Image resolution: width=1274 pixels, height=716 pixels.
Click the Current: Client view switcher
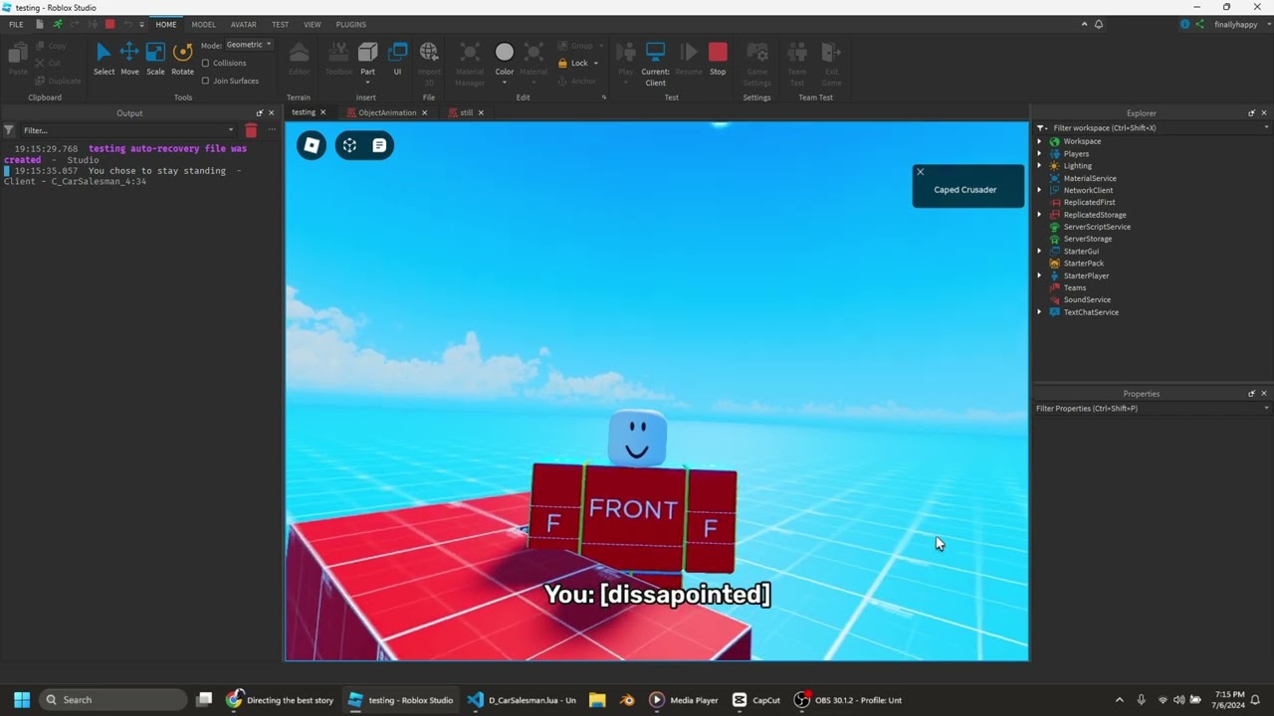click(x=655, y=64)
